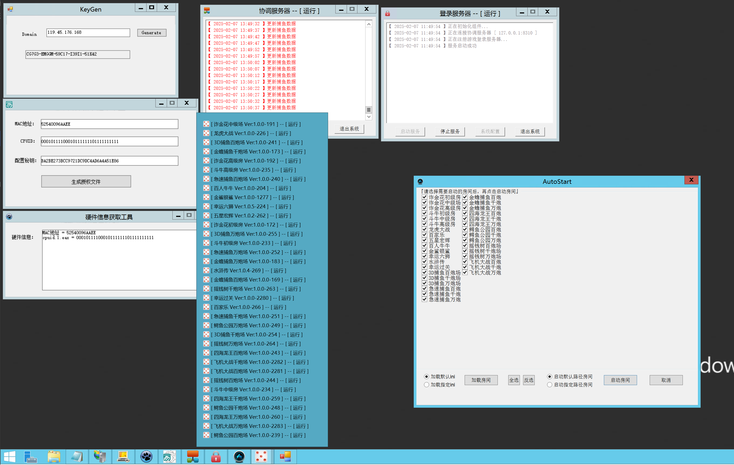Open the red lock login server taskbar icon
The height and width of the screenshot is (465, 734).
(216, 457)
